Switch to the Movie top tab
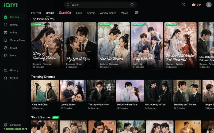Screen dimensions: 214x133 pyautogui.click(x=124, y=13)
